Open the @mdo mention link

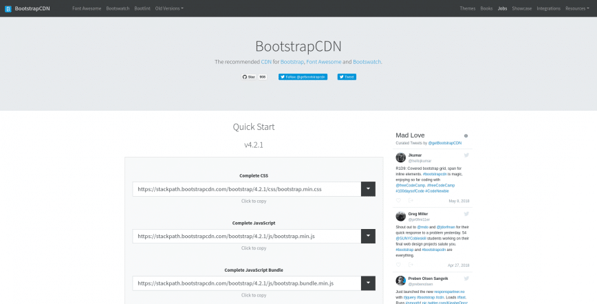(422, 227)
